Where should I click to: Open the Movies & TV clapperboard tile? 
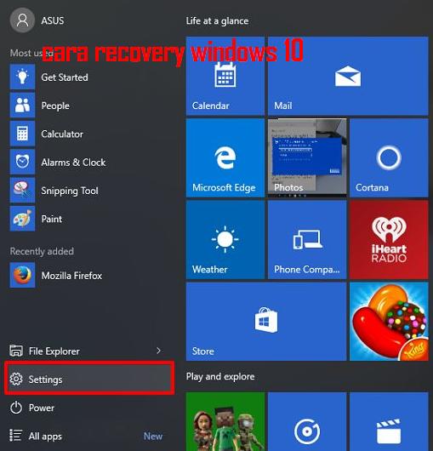click(389, 422)
